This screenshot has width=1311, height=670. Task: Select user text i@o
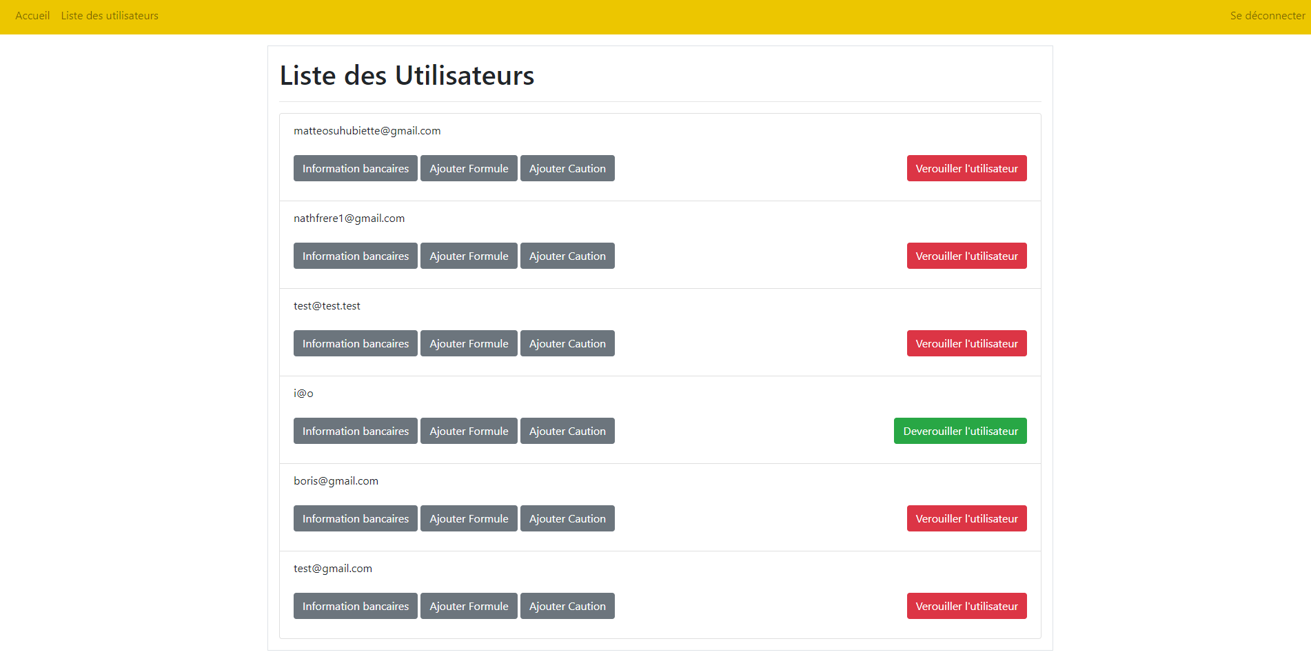click(x=303, y=394)
